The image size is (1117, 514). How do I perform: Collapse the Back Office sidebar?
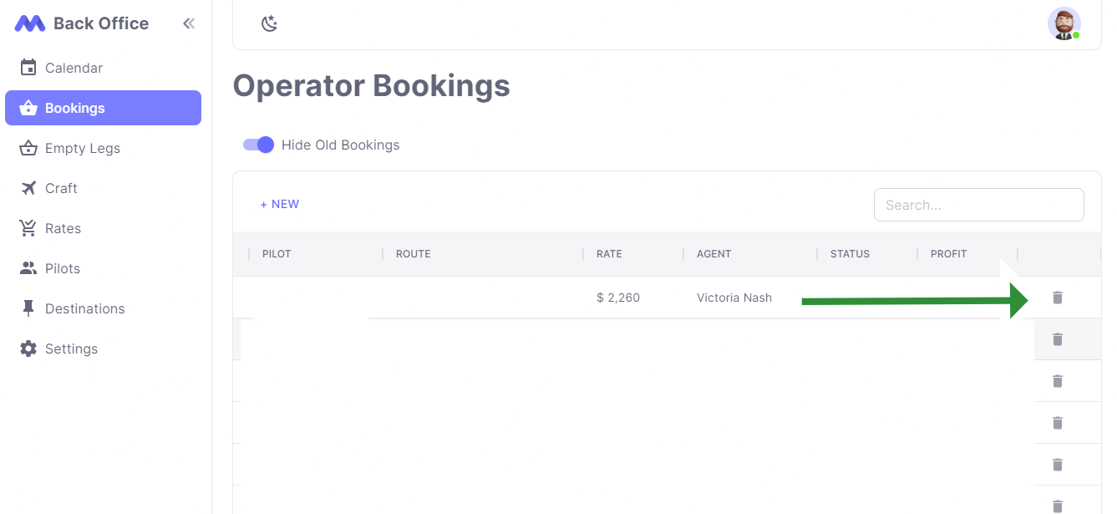coord(189,23)
